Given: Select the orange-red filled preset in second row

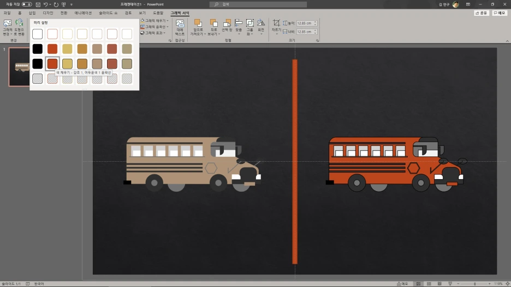Looking at the screenshot, I should [x=52, y=49].
